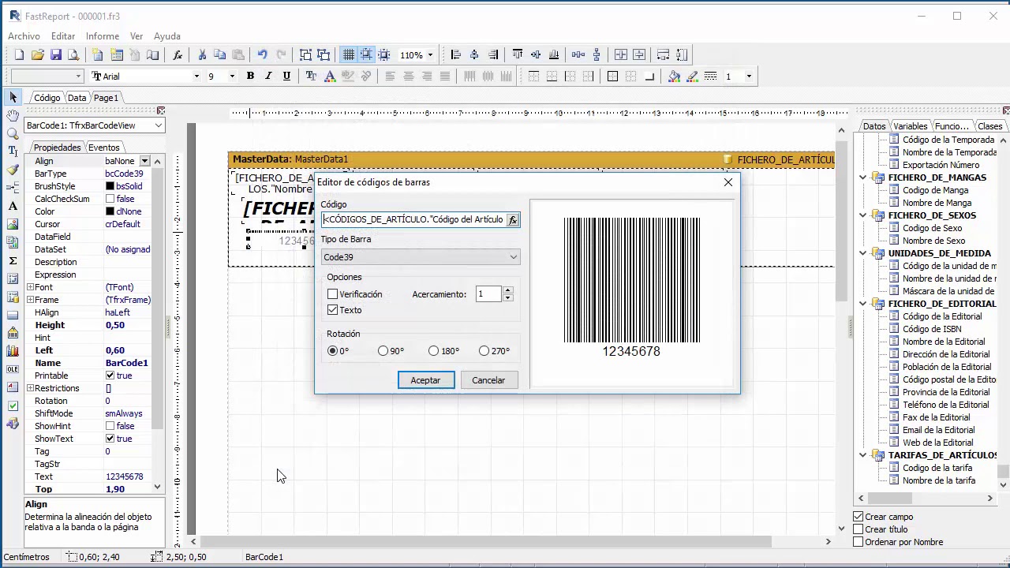Click the Cancelar button
This screenshot has width=1010, height=568.
click(488, 380)
